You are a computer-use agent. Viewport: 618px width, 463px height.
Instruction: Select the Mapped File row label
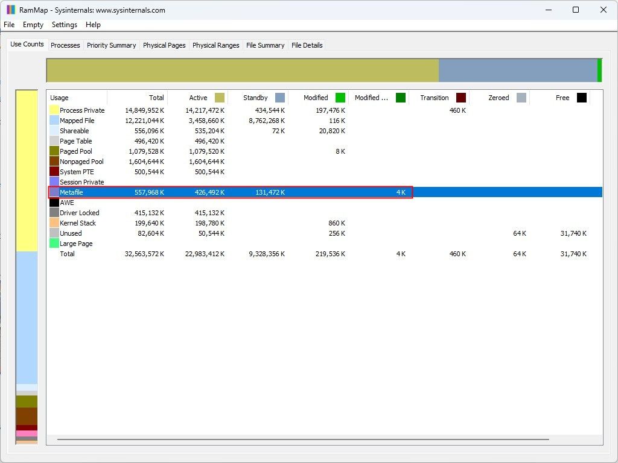pyautogui.click(x=77, y=121)
